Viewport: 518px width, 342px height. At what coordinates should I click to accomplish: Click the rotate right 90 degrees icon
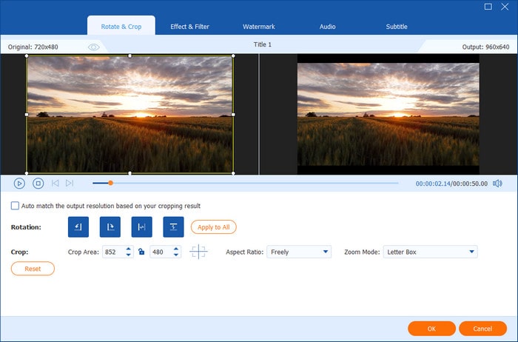110,227
